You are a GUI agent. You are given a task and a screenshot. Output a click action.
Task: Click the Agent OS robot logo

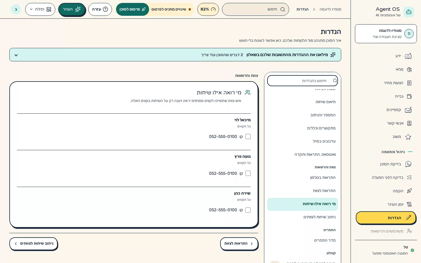pyautogui.click(x=409, y=12)
